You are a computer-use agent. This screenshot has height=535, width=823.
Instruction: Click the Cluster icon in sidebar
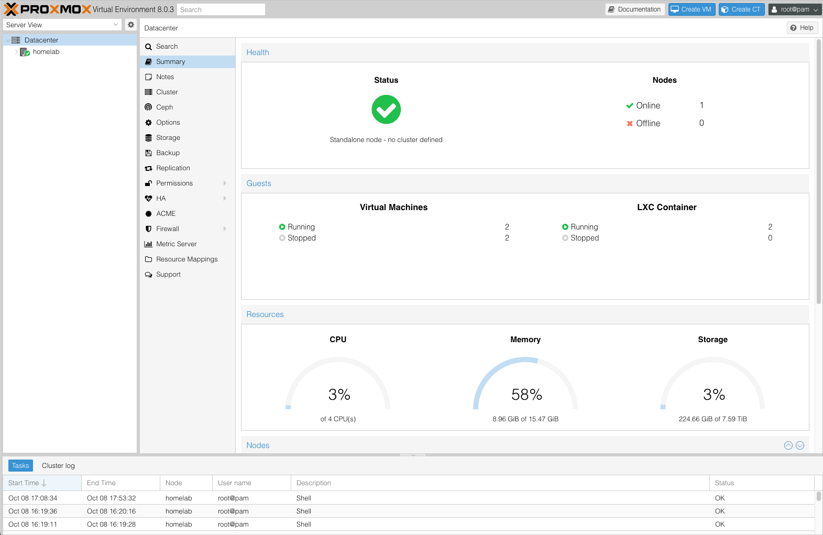pos(149,92)
